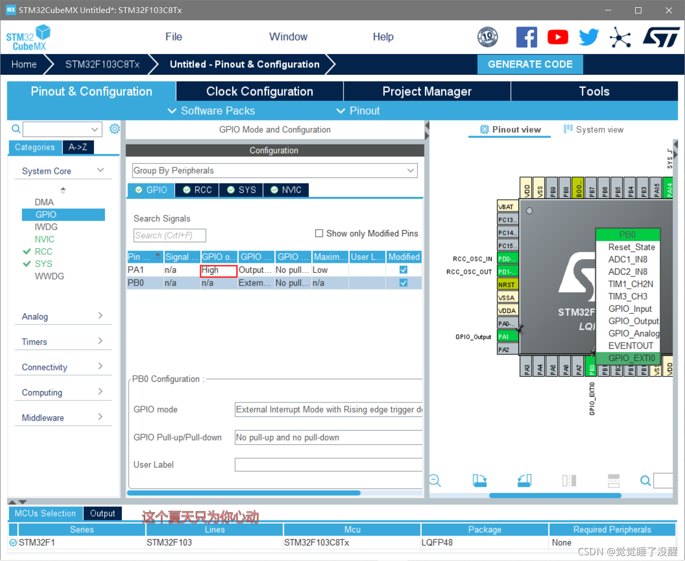Viewport: 685px width, 561px height.
Task: Click the GENERATE CODE button
Action: tap(530, 64)
